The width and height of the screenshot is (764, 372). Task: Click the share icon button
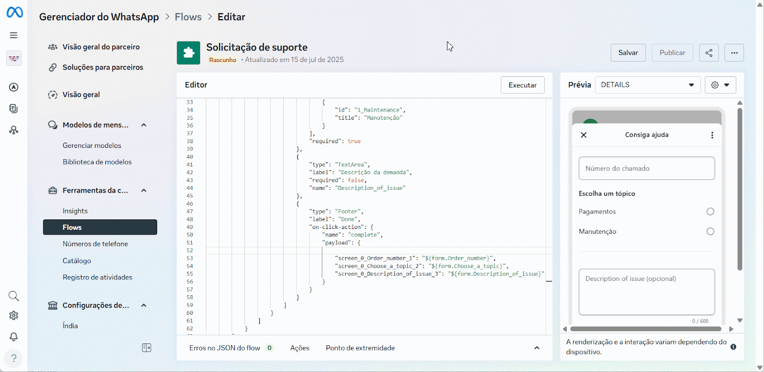709,52
